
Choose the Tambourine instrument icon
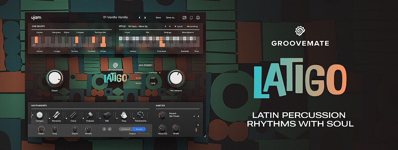(140, 115)
